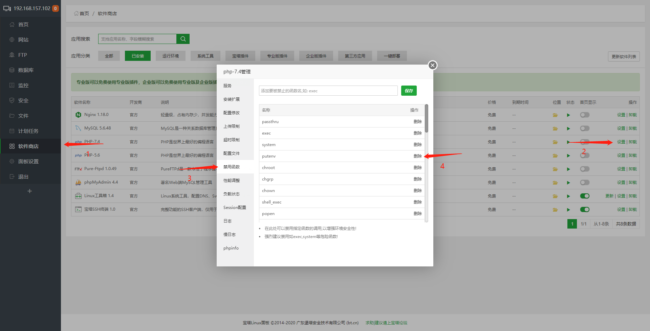Disable homepage display toggle for Linux工具箱

[x=585, y=196]
